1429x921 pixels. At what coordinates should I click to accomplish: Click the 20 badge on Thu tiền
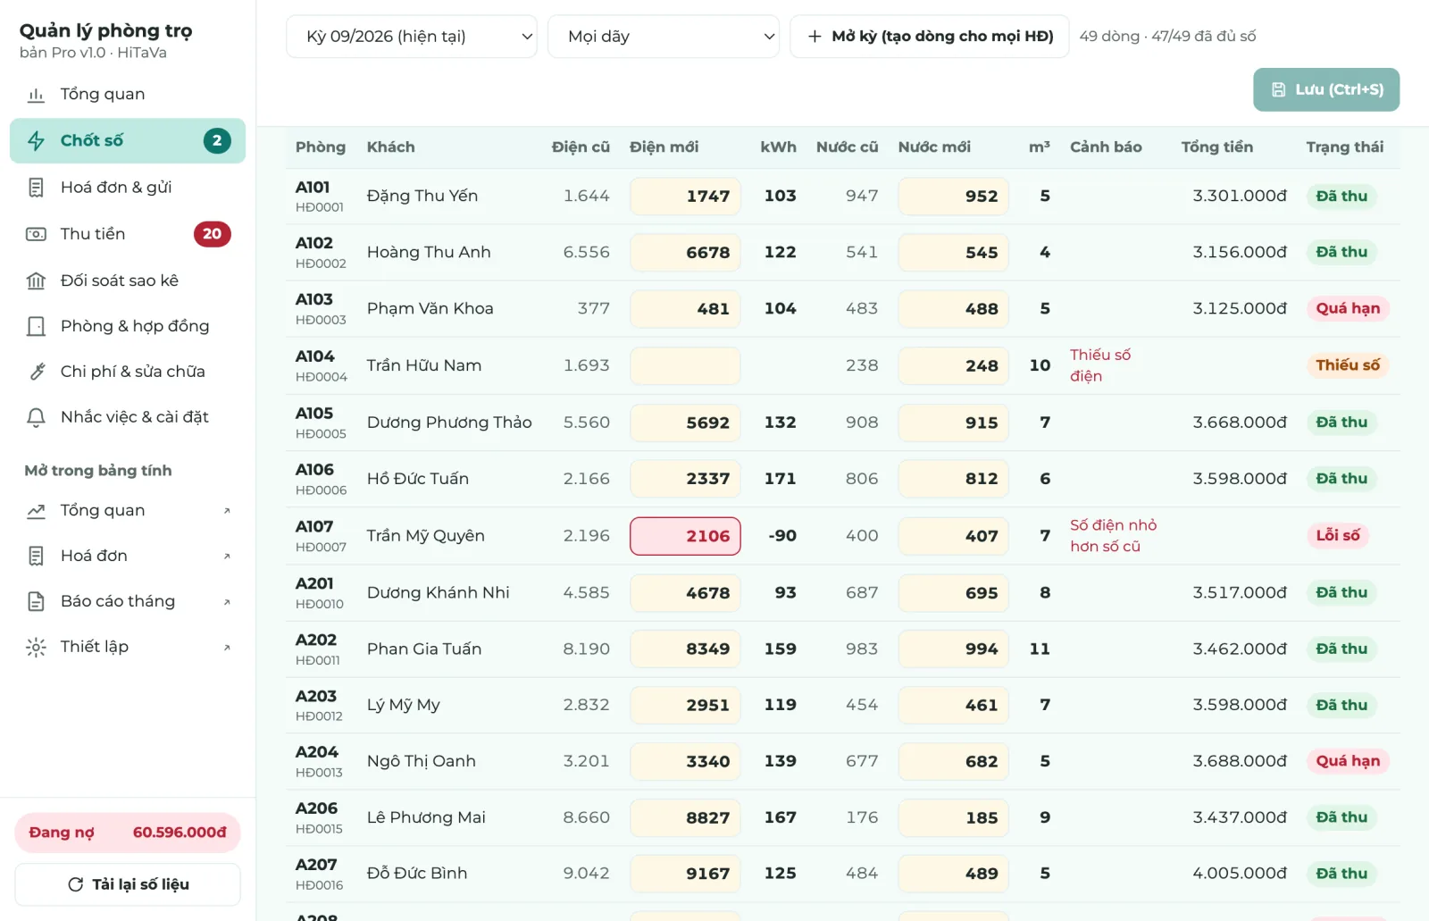click(212, 234)
